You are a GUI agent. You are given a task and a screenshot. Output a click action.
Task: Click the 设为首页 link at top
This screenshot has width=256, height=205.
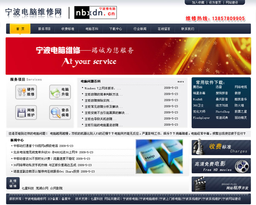pyautogui.click(x=215, y=3)
